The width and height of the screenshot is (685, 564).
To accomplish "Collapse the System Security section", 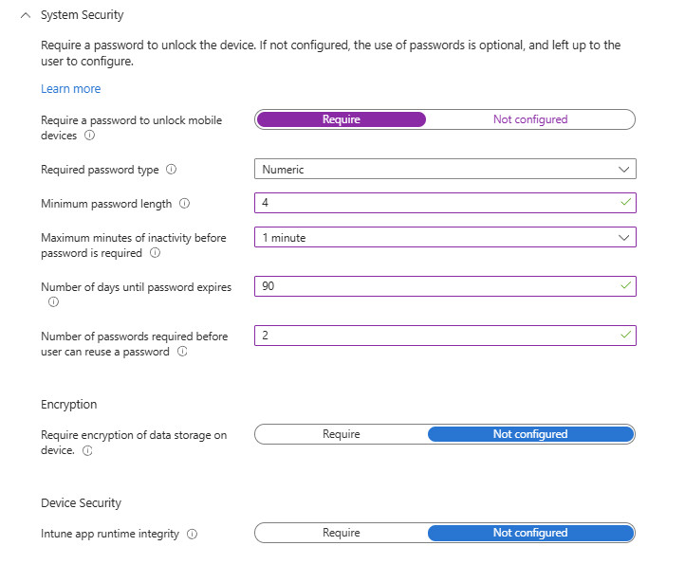I will (x=26, y=15).
